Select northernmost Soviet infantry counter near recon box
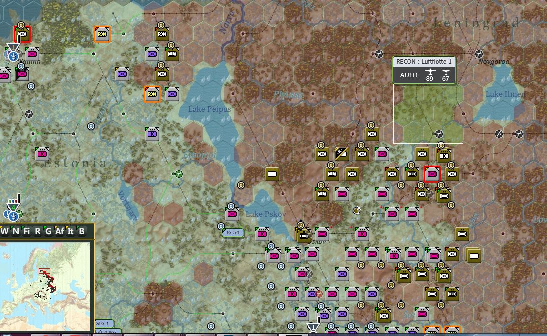 tap(372, 134)
